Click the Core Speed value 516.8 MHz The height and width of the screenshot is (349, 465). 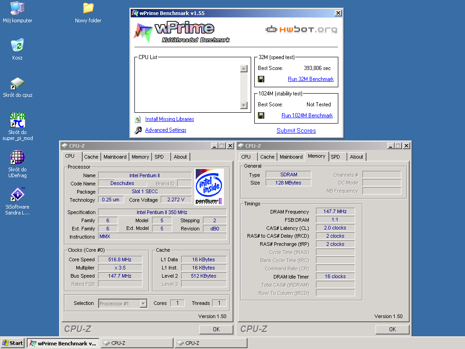tap(120, 259)
